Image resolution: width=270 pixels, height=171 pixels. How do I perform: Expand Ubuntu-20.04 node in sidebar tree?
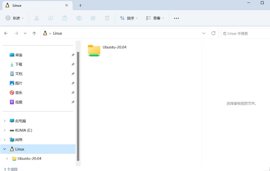point(7,158)
